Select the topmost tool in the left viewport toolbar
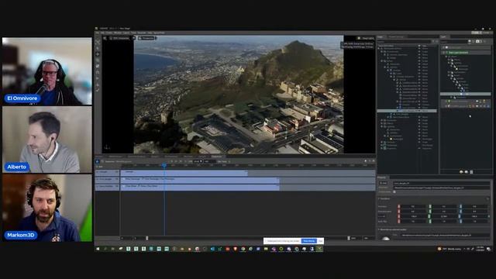 (98, 42)
